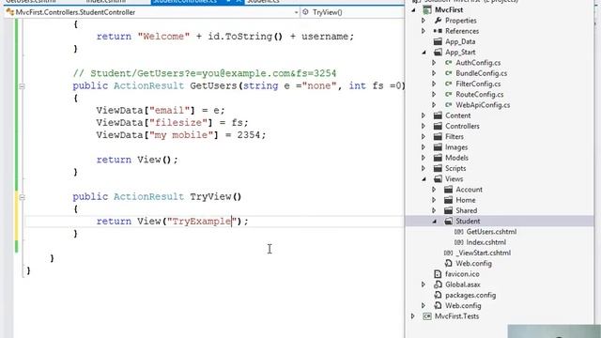Click the GetUsers method name in code
Image resolution: width=601 pixels, height=338 pixels.
(x=213, y=85)
